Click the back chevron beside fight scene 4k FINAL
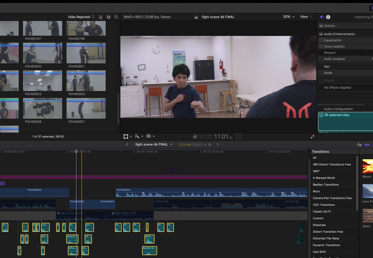The height and width of the screenshot is (258, 373). 127,144
